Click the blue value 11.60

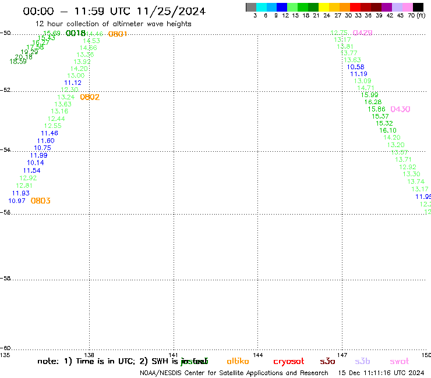46,141
